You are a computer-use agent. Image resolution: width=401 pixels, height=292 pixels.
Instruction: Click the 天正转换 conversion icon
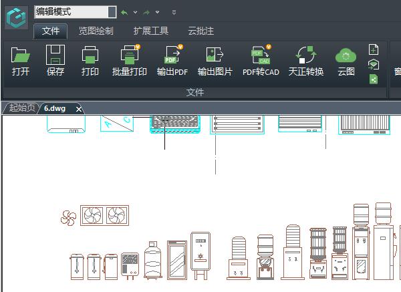point(305,55)
